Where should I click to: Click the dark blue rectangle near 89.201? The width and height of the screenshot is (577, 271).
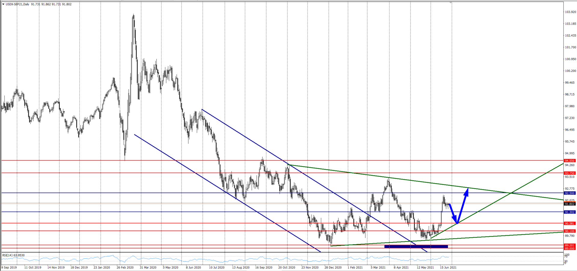click(x=416, y=247)
